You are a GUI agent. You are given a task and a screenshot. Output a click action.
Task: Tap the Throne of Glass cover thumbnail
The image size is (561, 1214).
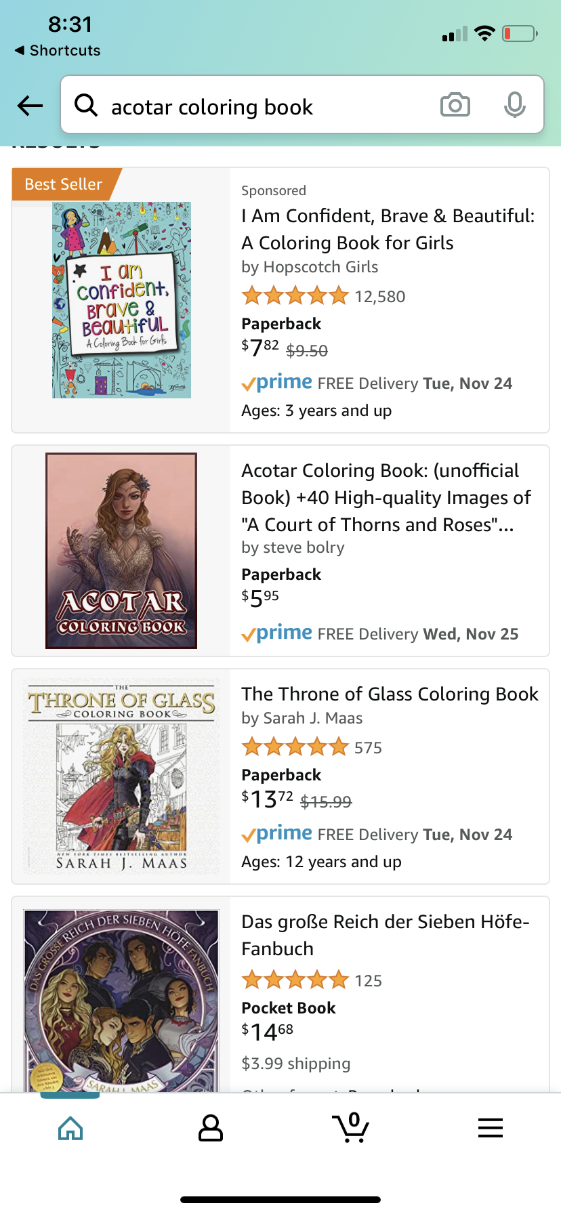pos(121,776)
